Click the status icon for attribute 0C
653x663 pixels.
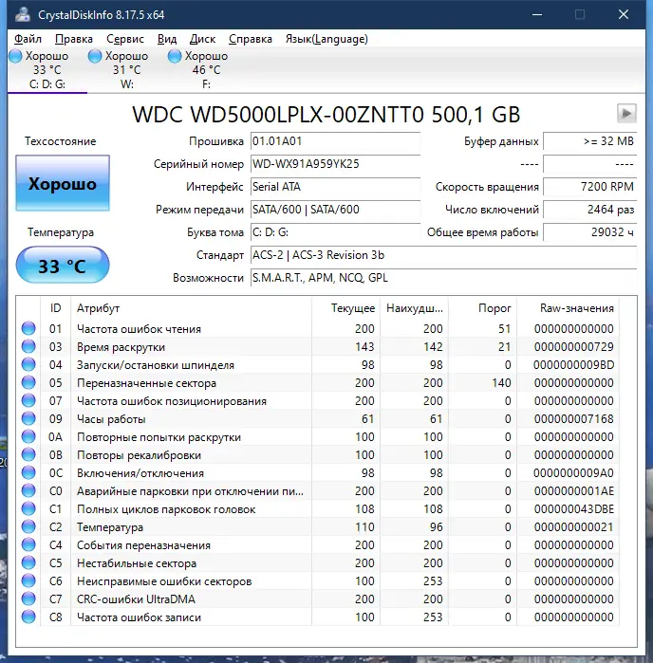pos(28,472)
